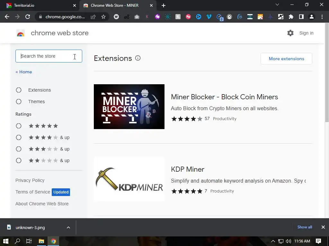329x246 pixels.
Task: Open the grey W circle extension
Action: click(116, 17)
